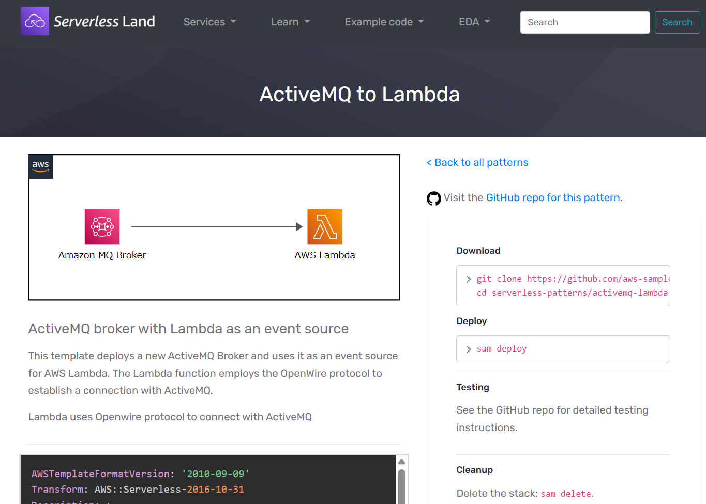This screenshot has height=504, width=706.
Task: Click heading ActiveMQ broker with Lambda as event source
Action: coord(188,329)
